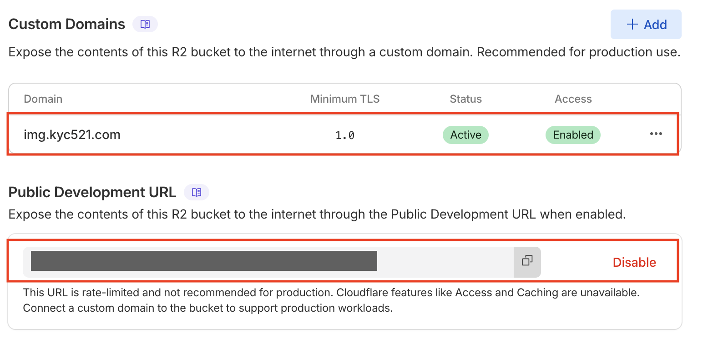Select the img.kyc521.com domain name
This screenshot has width=708, height=349.
(72, 135)
